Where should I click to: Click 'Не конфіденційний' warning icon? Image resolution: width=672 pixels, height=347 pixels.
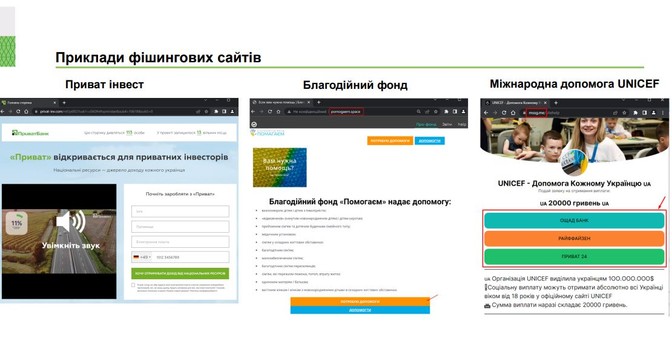pos(289,112)
